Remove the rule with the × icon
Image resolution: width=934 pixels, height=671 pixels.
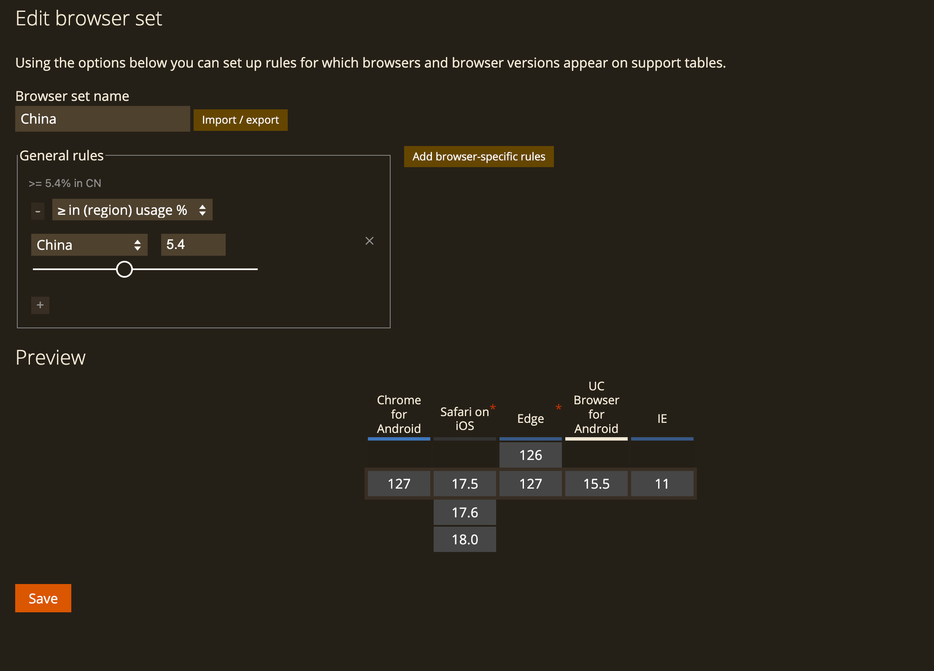tap(369, 241)
